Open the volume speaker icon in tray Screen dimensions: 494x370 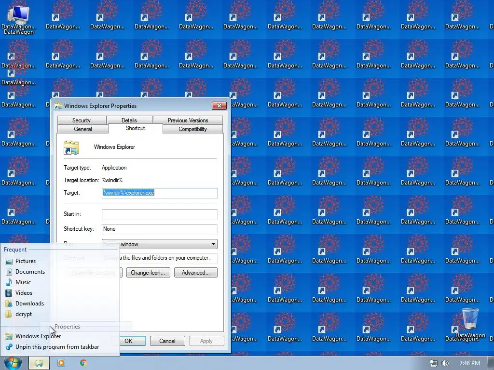pyautogui.click(x=445, y=363)
